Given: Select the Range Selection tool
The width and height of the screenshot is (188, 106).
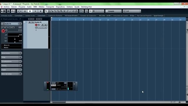Looking at the screenshot, I should (49, 11).
